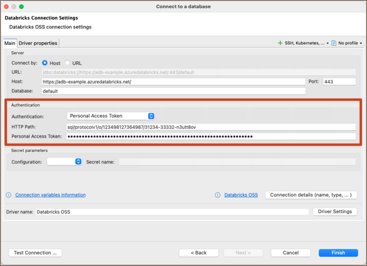
Task: Click the Finish button
Action: [338, 253]
